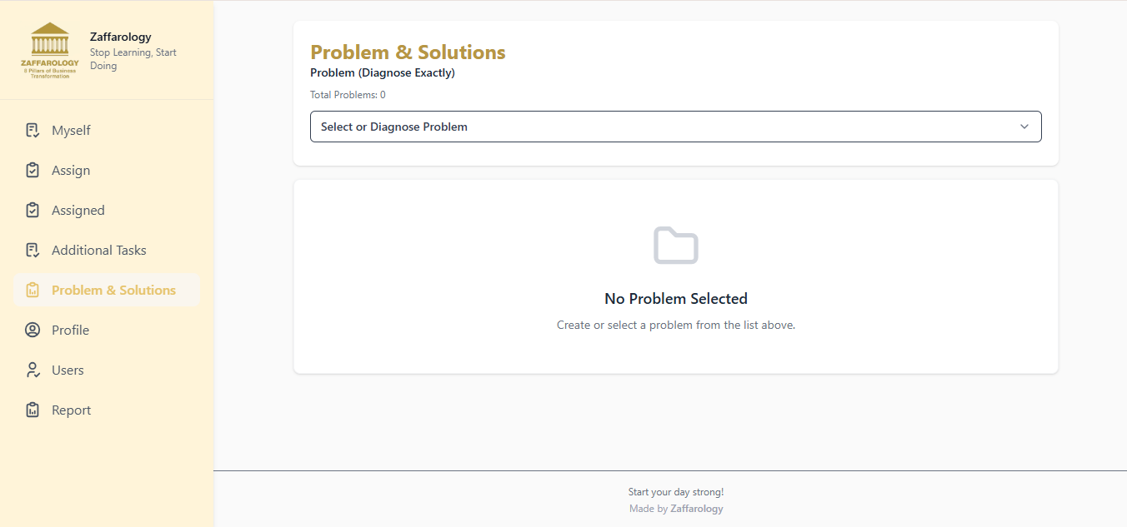Click the Assigned clipboard-check icon

coord(33,210)
